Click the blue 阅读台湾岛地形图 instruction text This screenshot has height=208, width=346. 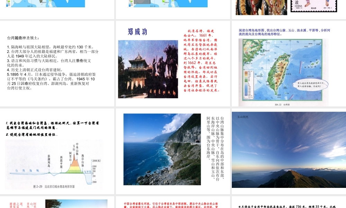click(284, 32)
